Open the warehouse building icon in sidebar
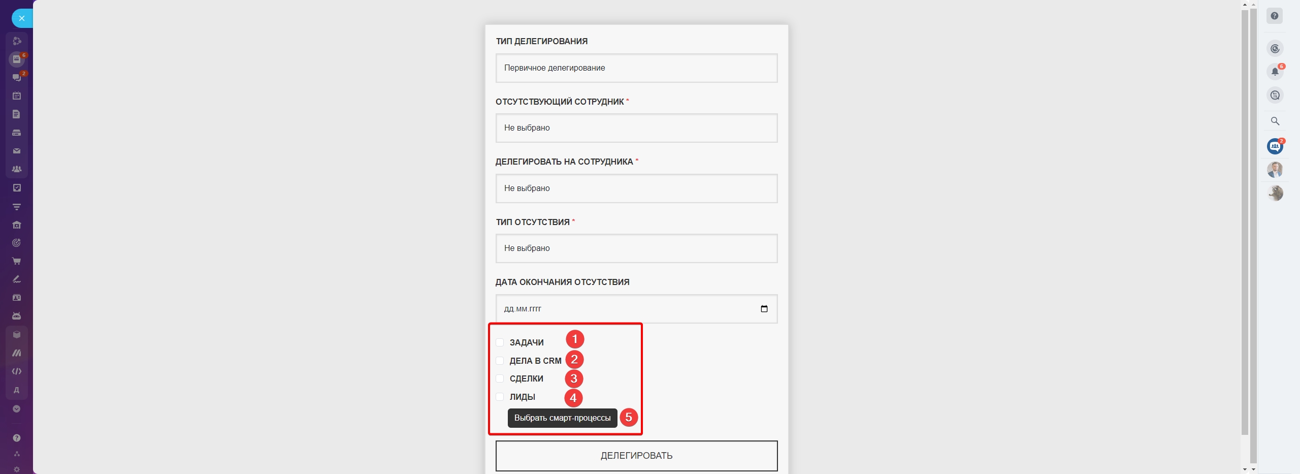1300x474 pixels. (x=17, y=225)
